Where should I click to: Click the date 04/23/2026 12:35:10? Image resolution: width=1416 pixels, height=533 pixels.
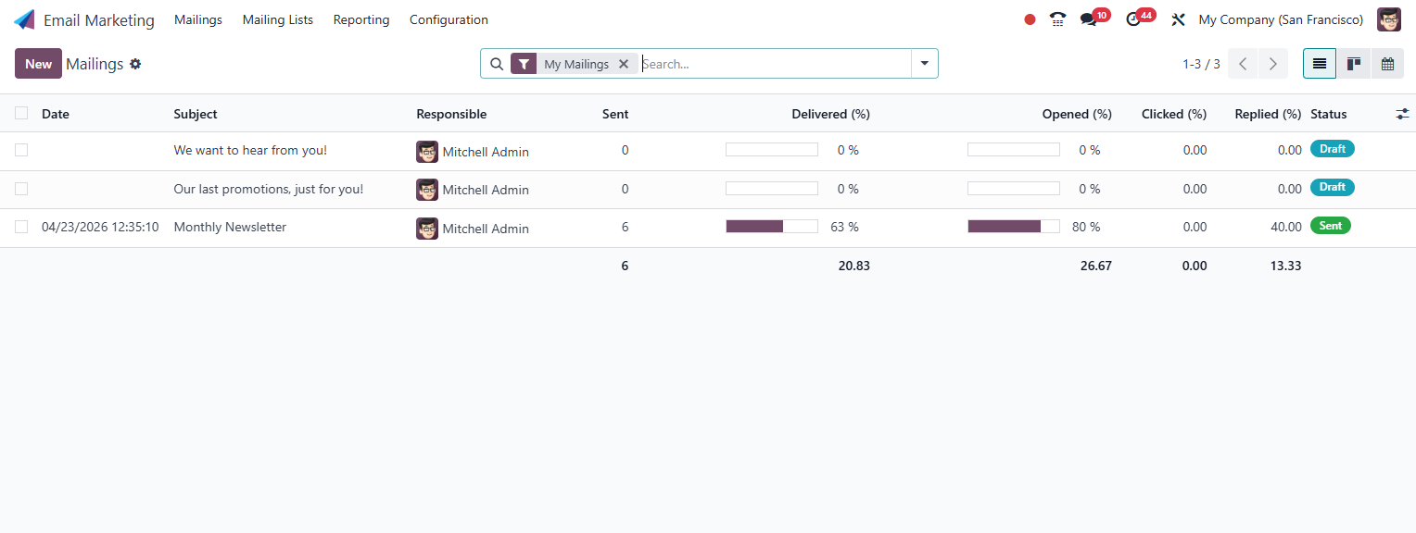pyautogui.click(x=100, y=227)
